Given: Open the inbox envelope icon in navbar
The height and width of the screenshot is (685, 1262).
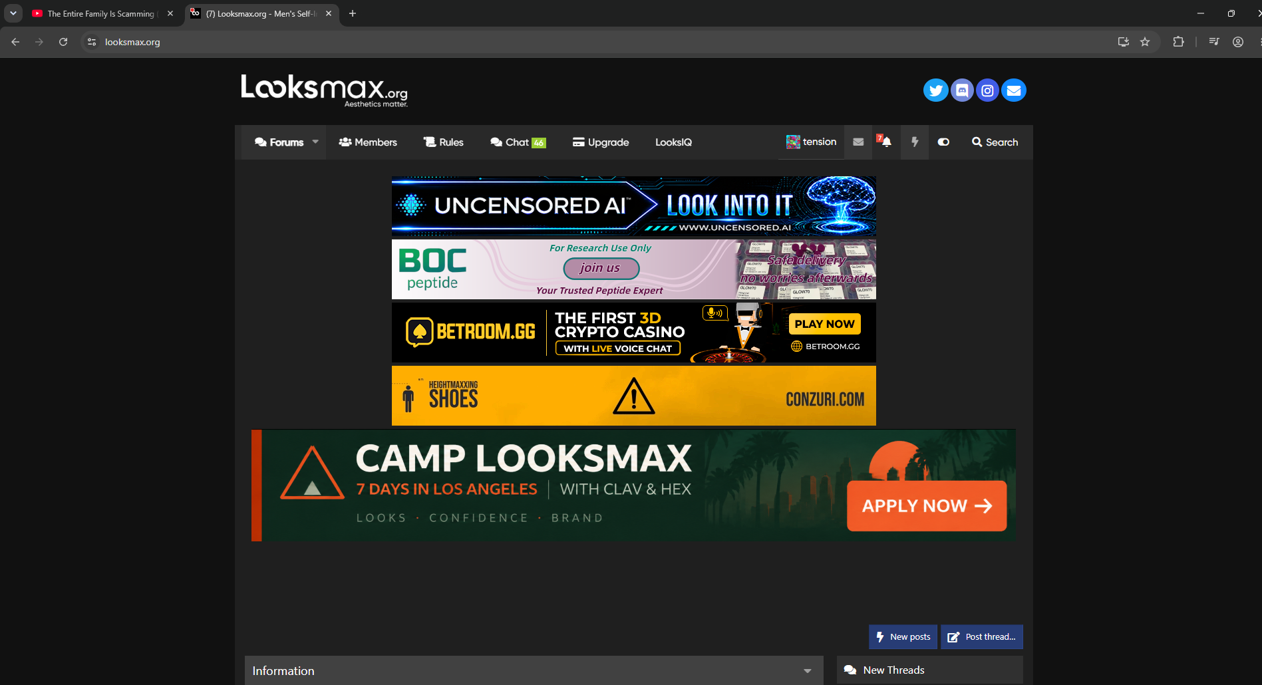Looking at the screenshot, I should pyautogui.click(x=858, y=142).
